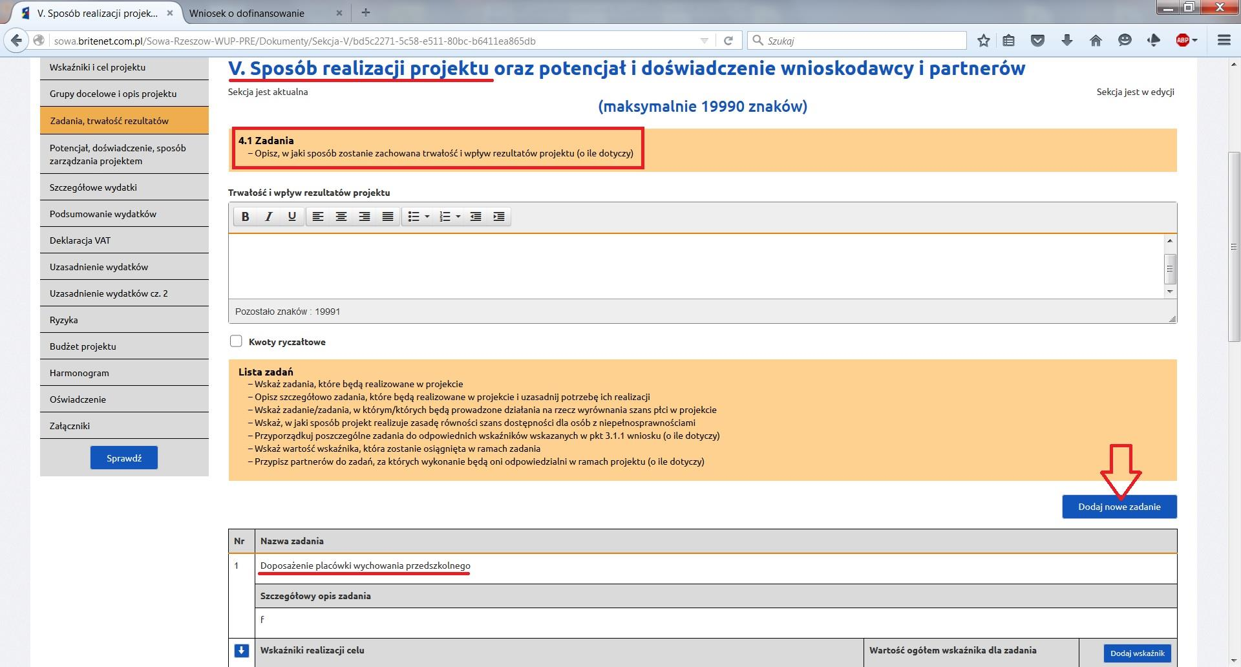1241x667 pixels.
Task: Open the Pocket shield icon
Action: pos(1038,41)
